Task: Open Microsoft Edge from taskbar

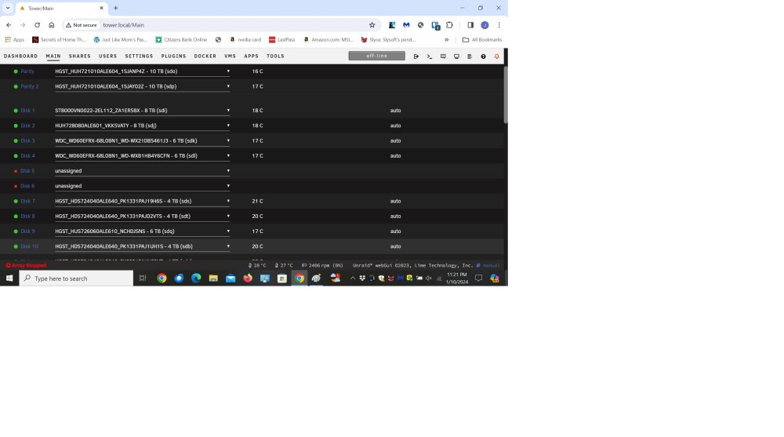Action: (196, 279)
